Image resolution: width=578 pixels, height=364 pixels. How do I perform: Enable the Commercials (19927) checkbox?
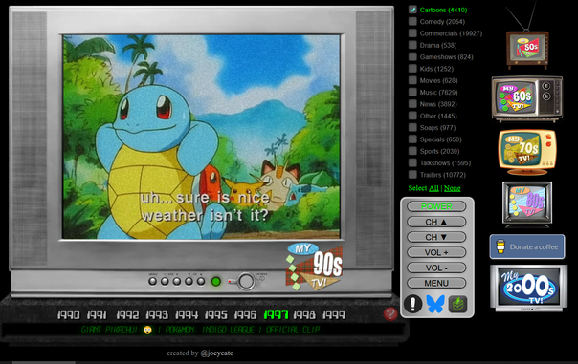(412, 33)
